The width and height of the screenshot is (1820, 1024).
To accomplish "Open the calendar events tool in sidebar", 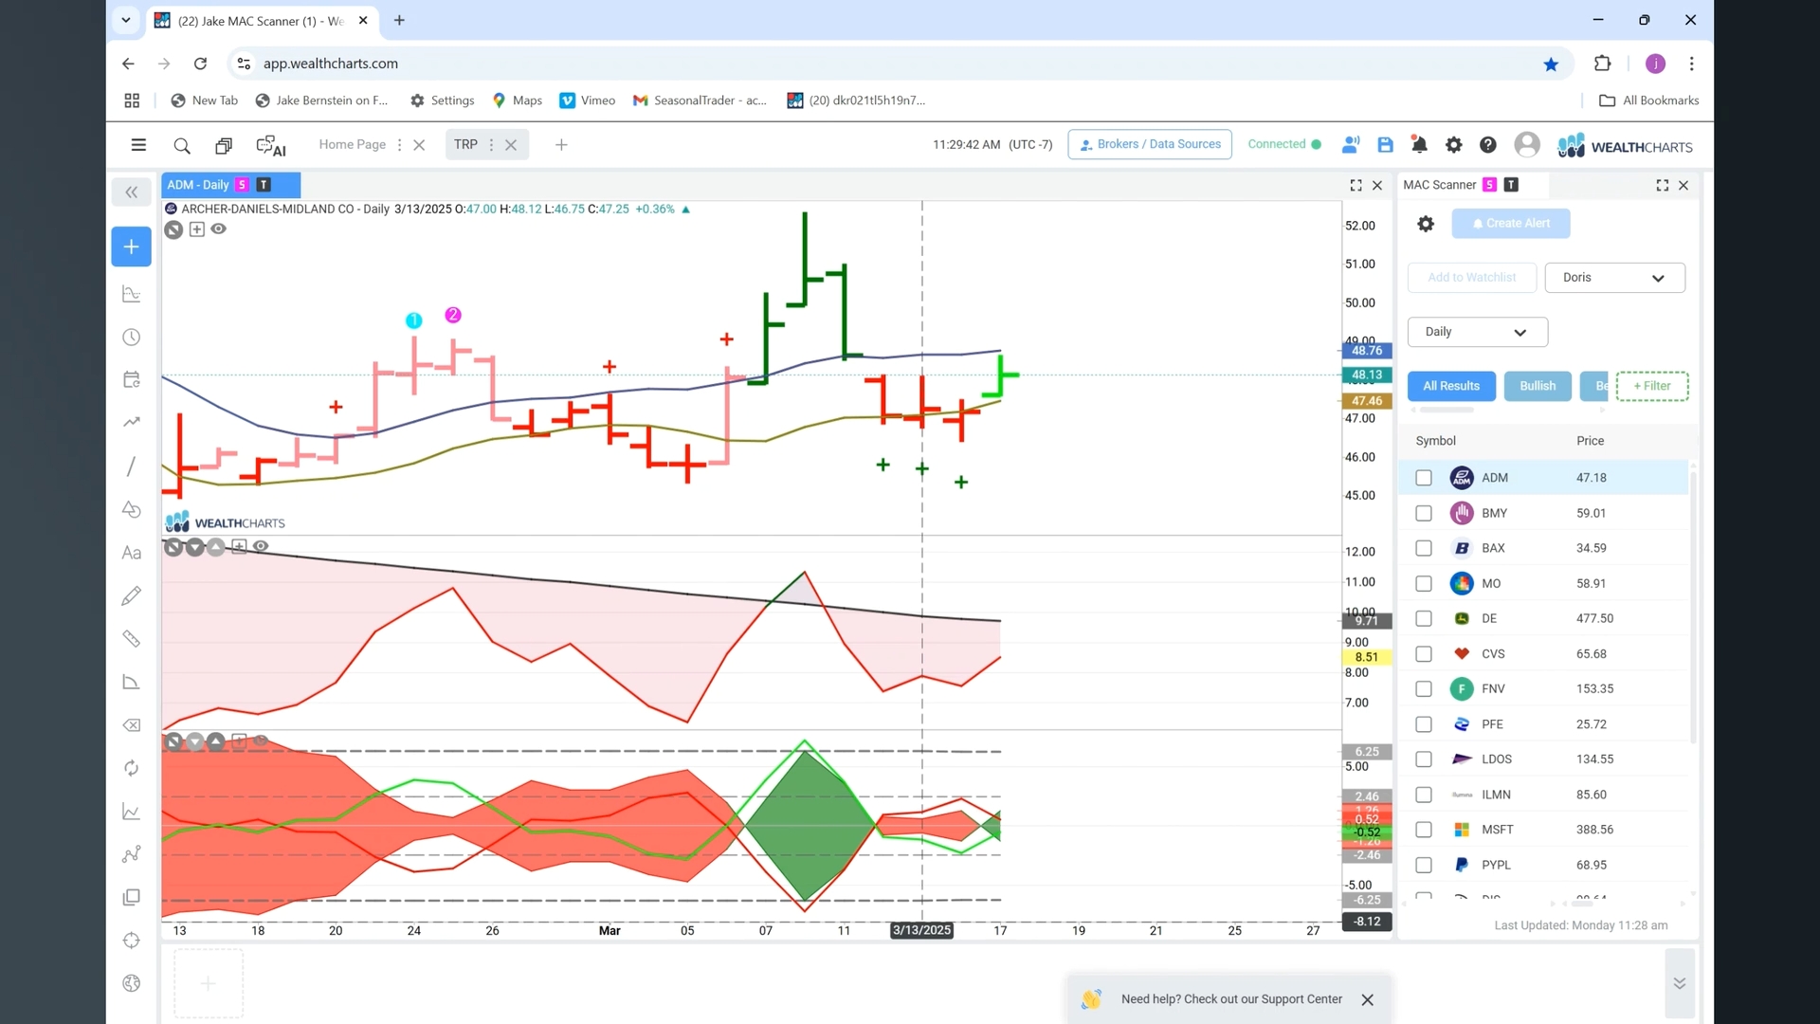I will point(132,380).
